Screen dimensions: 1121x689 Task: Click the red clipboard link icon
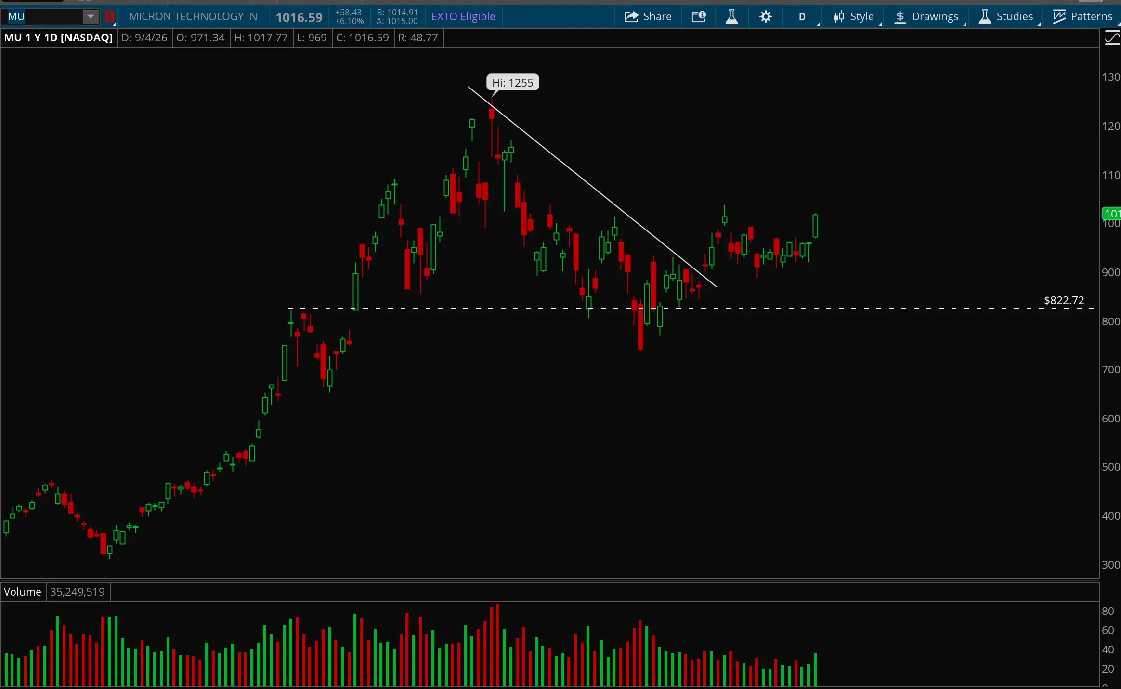[109, 17]
